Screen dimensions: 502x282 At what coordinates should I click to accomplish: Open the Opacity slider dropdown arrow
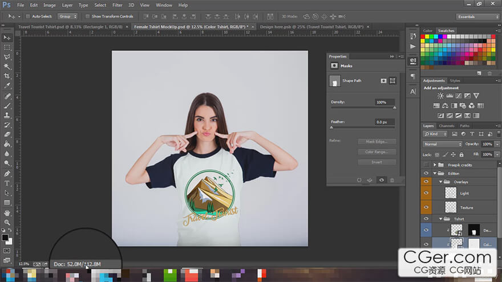497,144
